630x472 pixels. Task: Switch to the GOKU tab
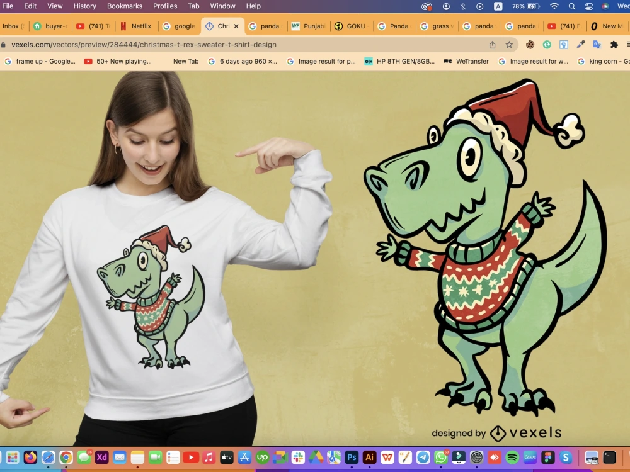click(352, 26)
